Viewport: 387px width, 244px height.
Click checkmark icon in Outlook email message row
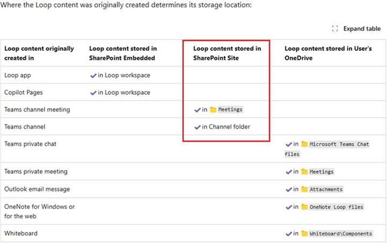[x=289, y=190]
